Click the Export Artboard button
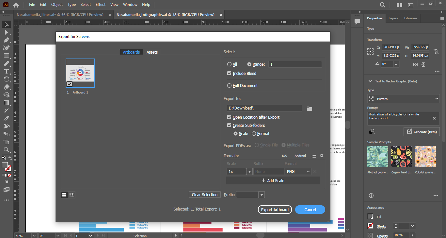 coord(275,210)
